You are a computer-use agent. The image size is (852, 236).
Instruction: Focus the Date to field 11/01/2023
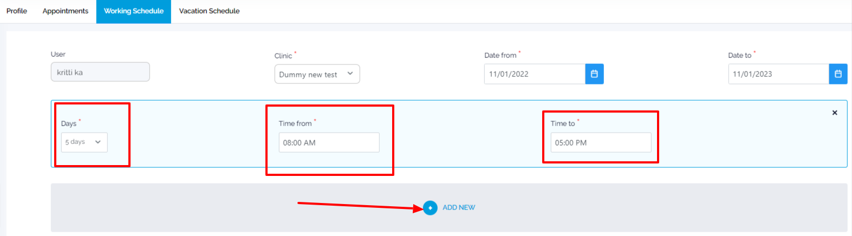coord(778,74)
